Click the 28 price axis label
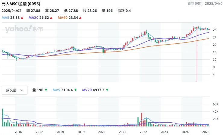223x138 pixels. (x=215, y=30)
